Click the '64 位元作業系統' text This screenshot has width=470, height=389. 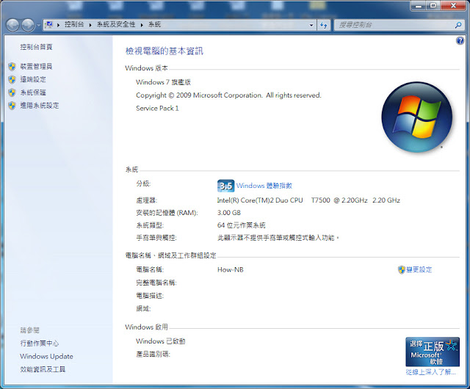click(x=242, y=225)
